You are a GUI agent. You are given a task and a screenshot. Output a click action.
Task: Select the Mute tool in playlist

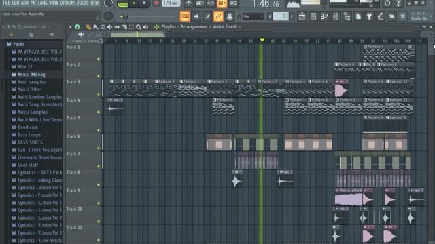(x=110, y=27)
